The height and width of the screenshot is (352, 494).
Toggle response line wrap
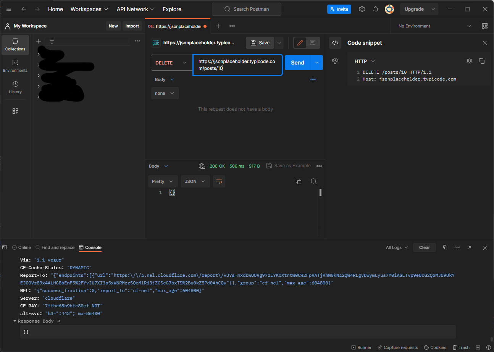[x=219, y=181]
